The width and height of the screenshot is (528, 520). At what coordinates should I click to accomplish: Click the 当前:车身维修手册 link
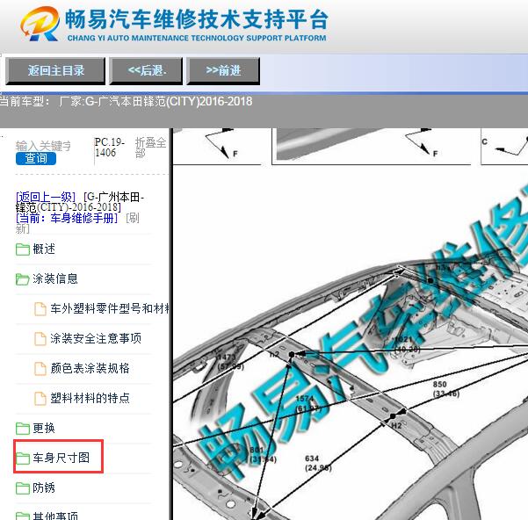67,218
